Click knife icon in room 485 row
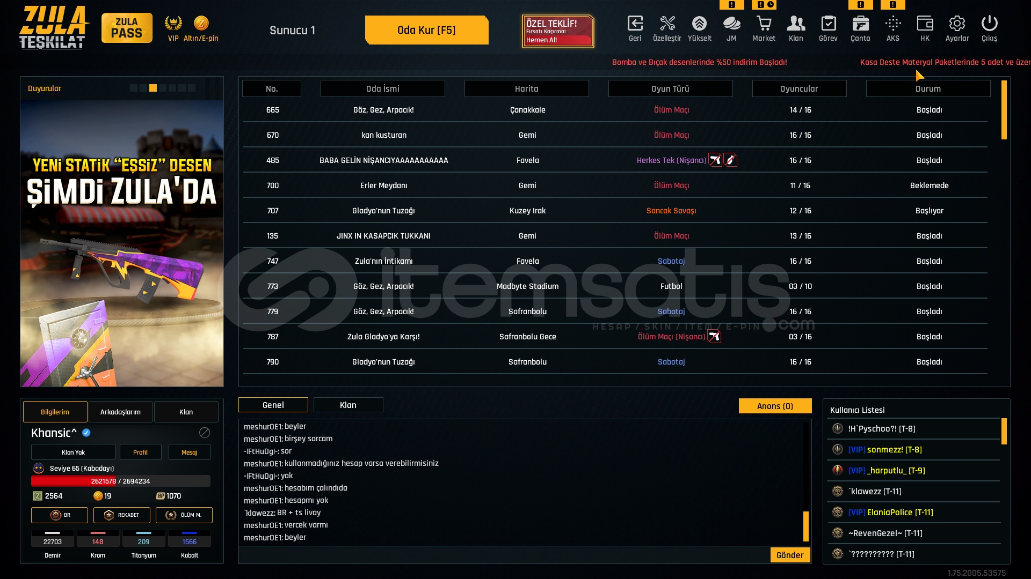The width and height of the screenshot is (1031, 579). 730,160
